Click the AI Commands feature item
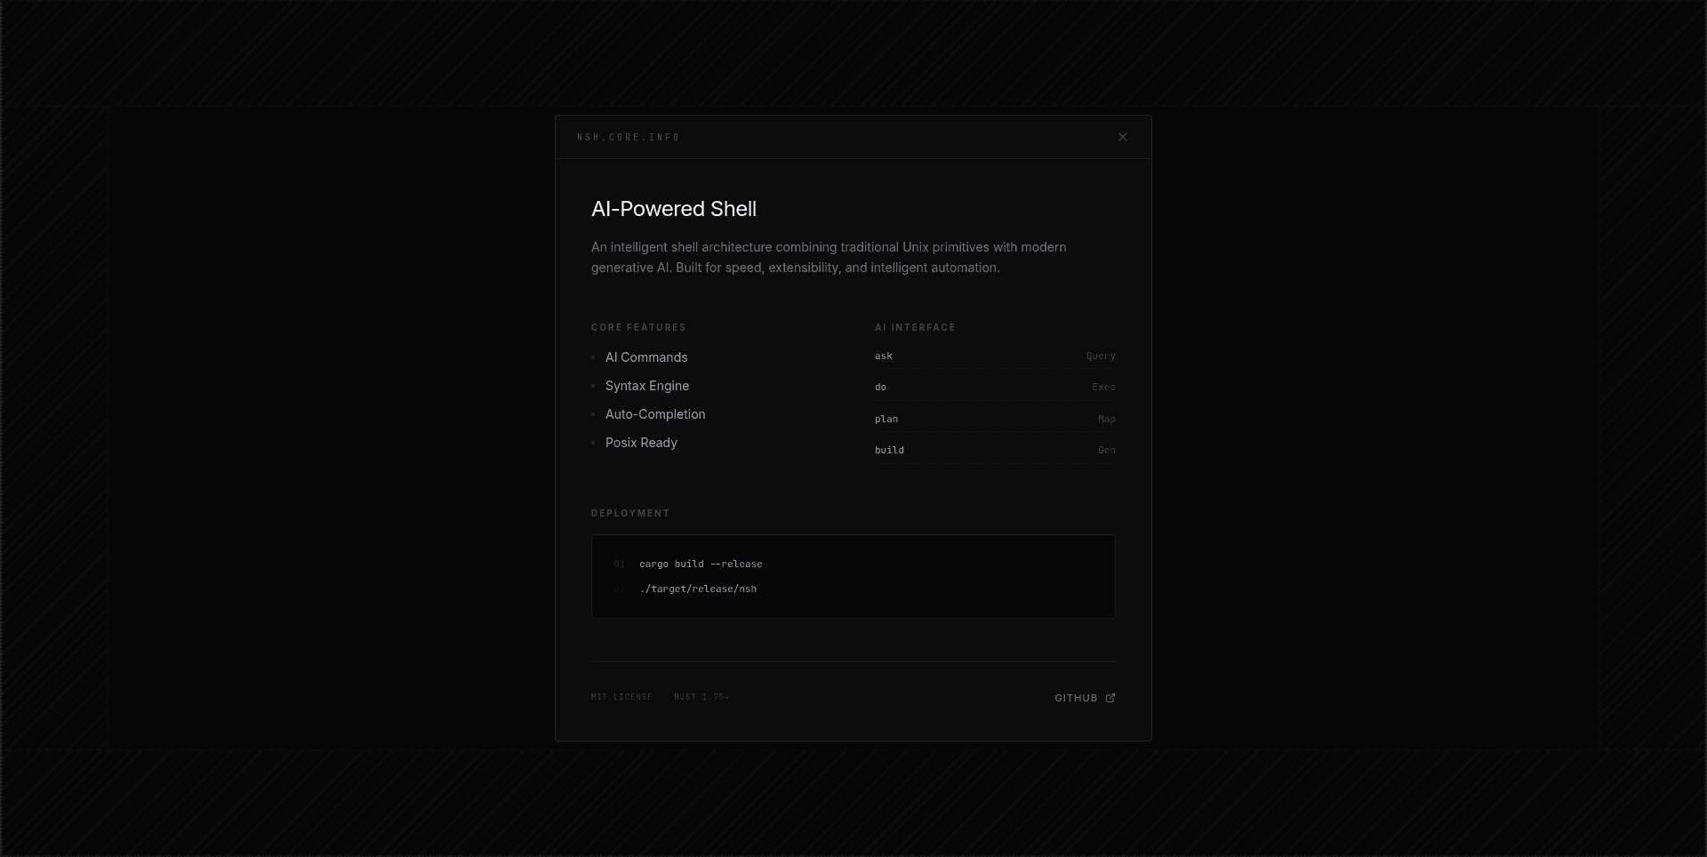The height and width of the screenshot is (857, 1707). click(646, 357)
